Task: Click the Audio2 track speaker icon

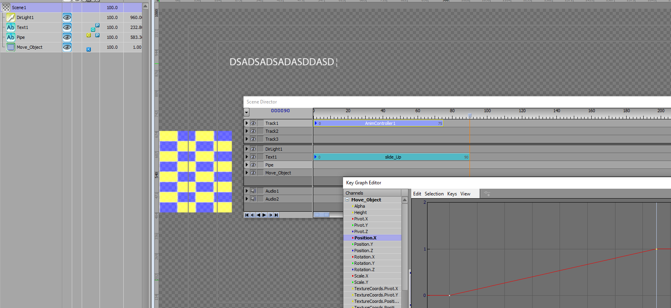Action: tap(253, 199)
